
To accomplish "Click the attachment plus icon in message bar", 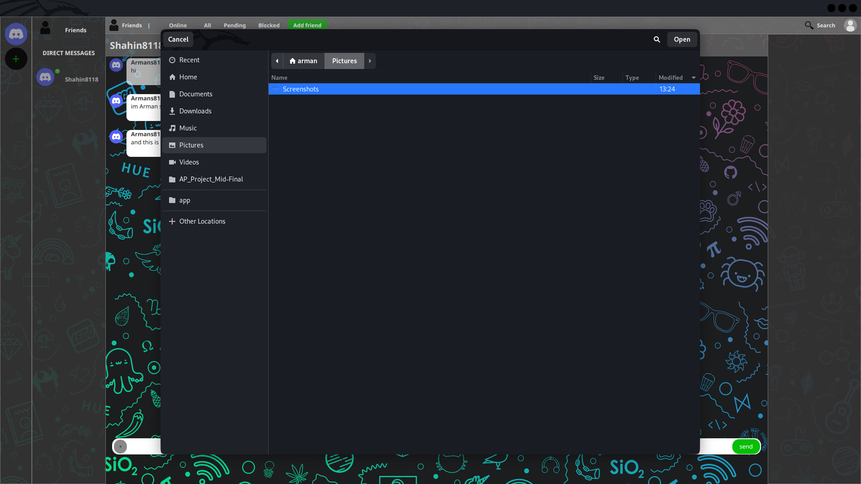I will coord(120,446).
